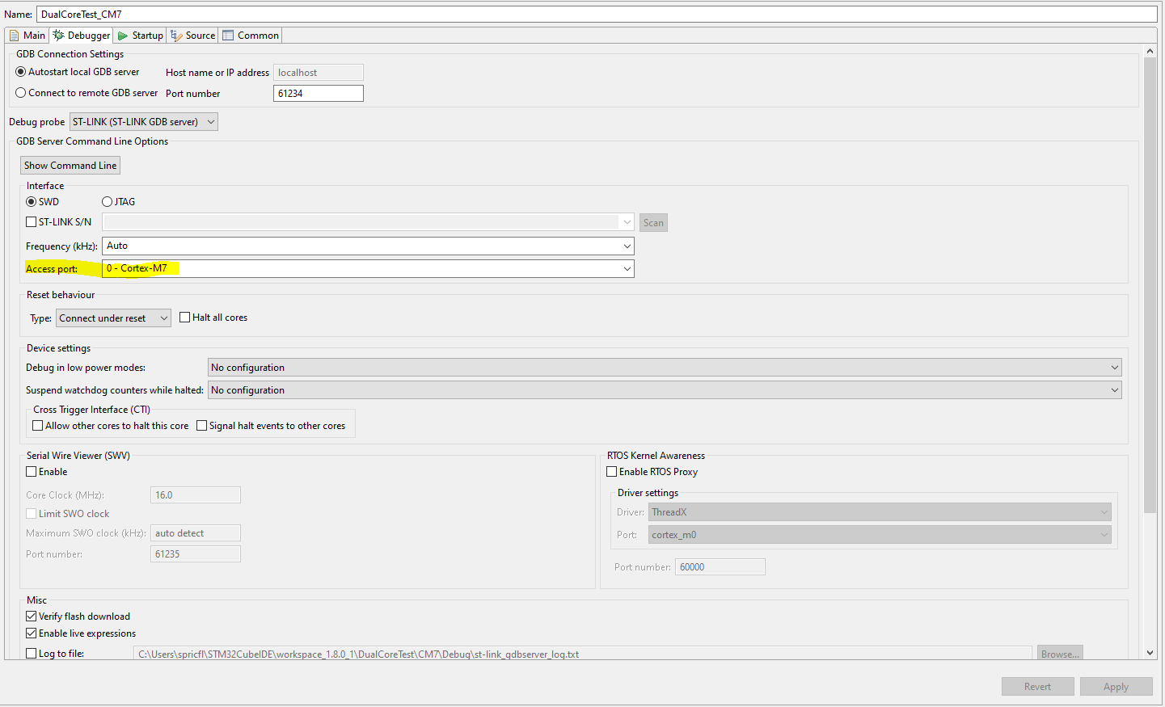Enable RTOS Proxy checkbox

pyautogui.click(x=612, y=472)
